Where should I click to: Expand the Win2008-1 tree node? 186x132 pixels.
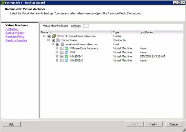coord(57,56)
